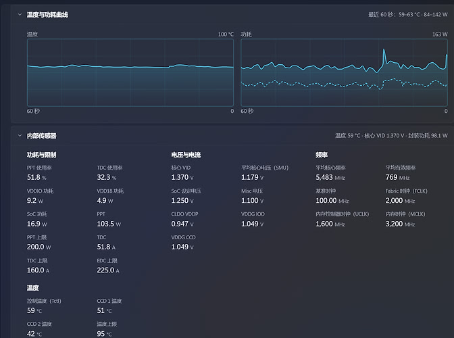
Task: Select the 内存时钟 (MCLK) value 3,200 MHz
Action: click(x=400, y=224)
